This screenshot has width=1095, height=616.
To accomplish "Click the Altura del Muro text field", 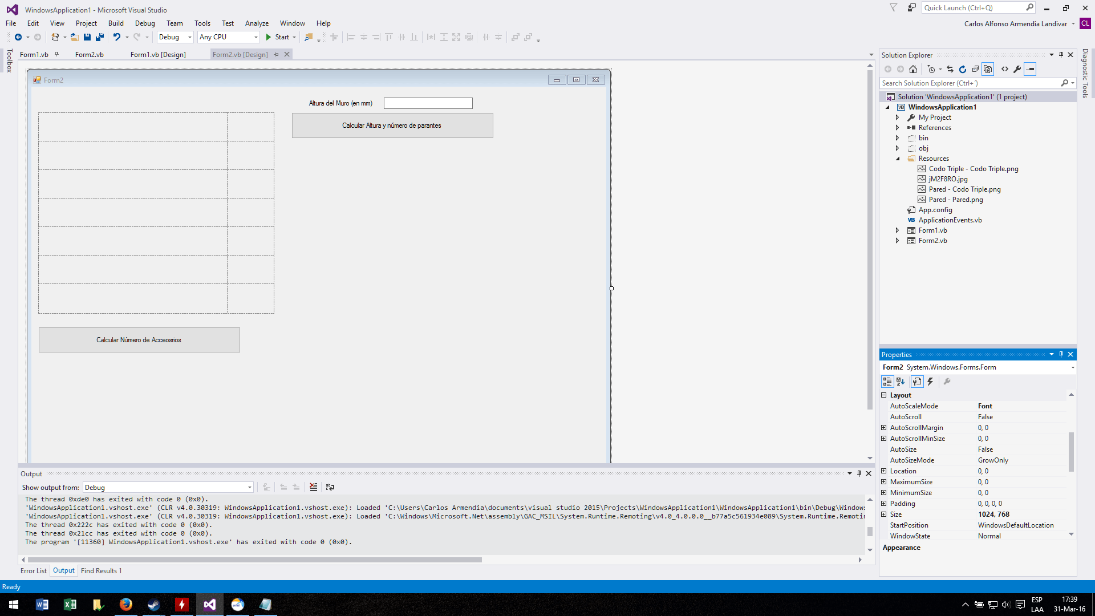I will click(x=428, y=103).
